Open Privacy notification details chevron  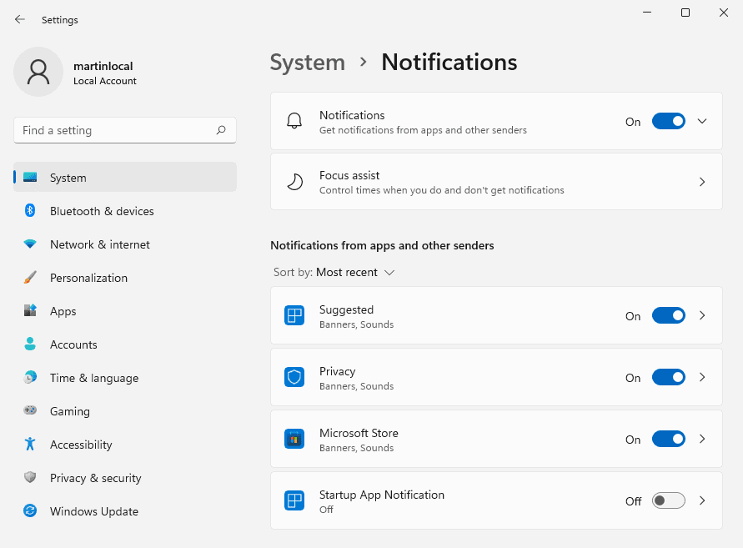tap(702, 377)
